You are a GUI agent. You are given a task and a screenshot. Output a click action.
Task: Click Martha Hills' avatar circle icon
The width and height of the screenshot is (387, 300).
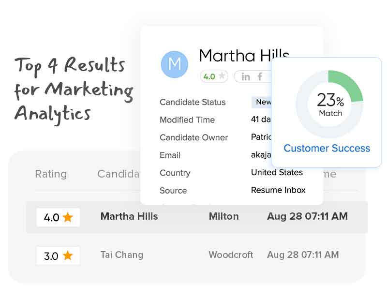tap(174, 65)
